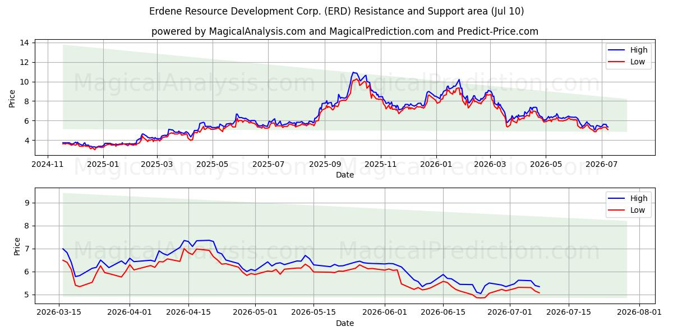Screen dimensions: 673x336
Task: Click the '5' y-axis tick on bottom chart
Action: click(28, 295)
